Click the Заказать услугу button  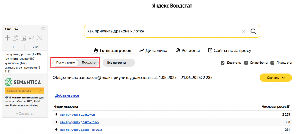click(x=24, y=91)
